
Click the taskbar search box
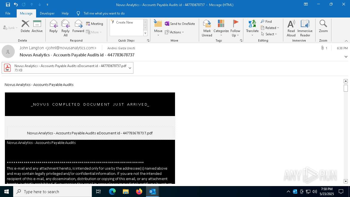coord(52,192)
